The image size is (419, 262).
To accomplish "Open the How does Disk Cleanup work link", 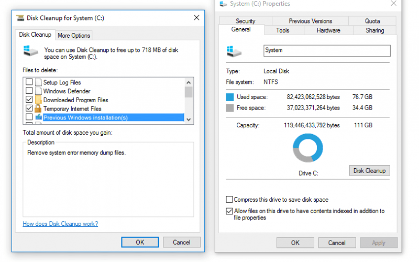I will tap(60, 224).
